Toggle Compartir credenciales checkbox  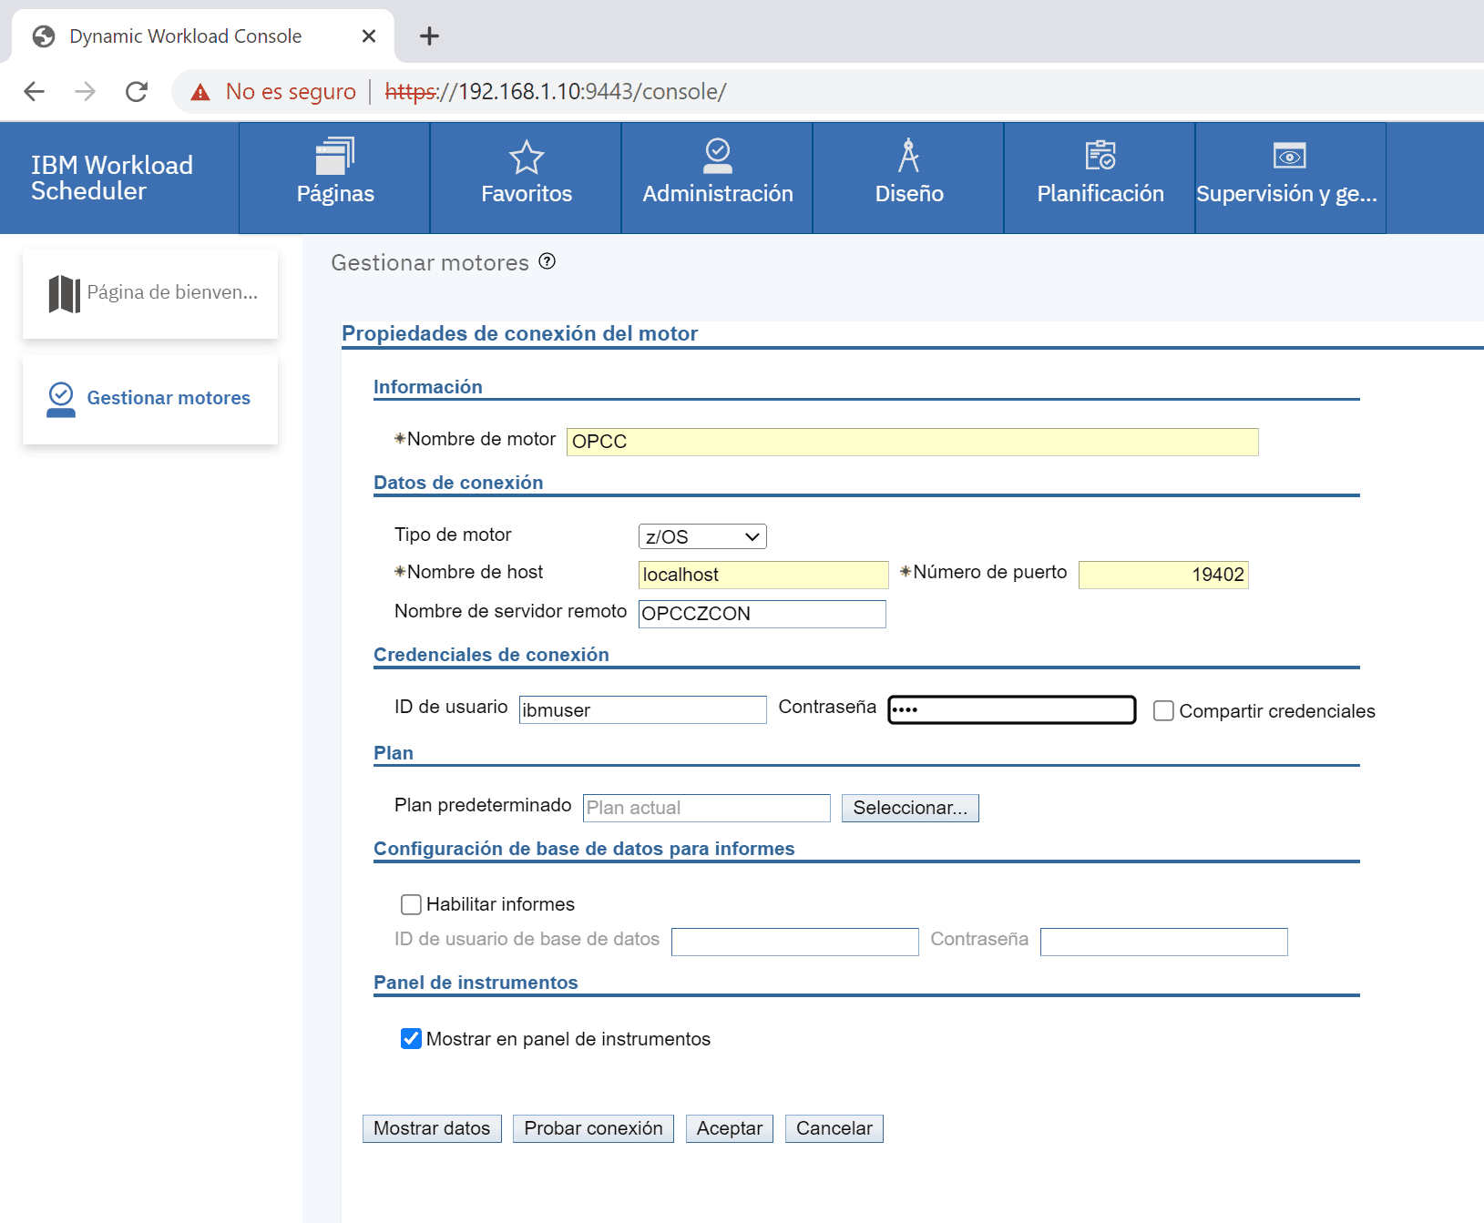1163,710
